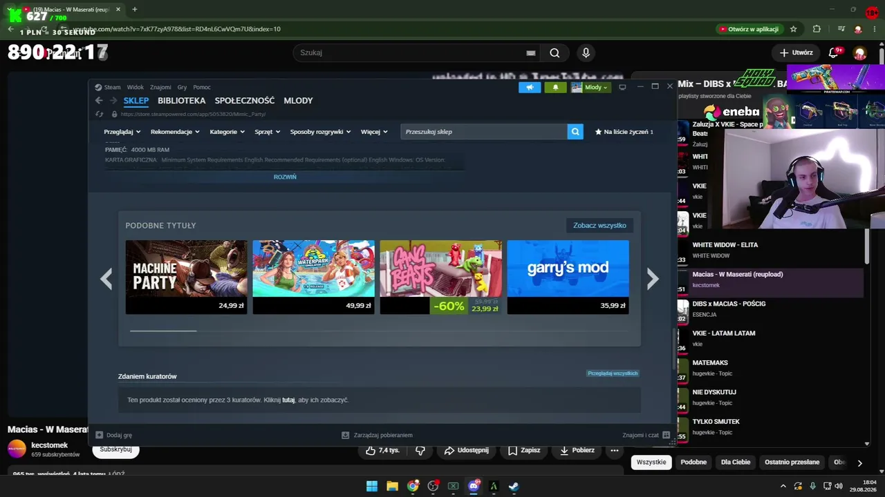Bookmark this page with the star icon
This screenshot has height=497, width=885.
coord(793,29)
